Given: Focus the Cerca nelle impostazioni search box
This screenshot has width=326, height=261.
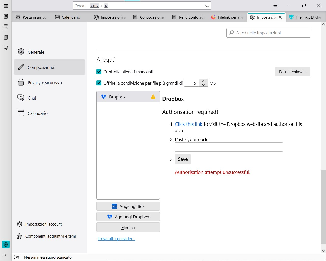Looking at the screenshot, I should [268, 33].
